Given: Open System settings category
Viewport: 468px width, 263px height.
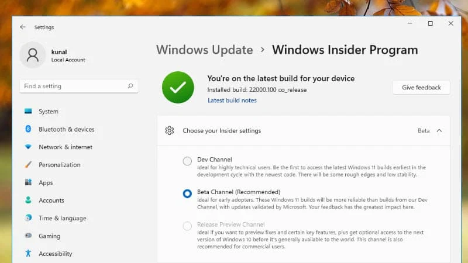Looking at the screenshot, I should [x=49, y=112].
